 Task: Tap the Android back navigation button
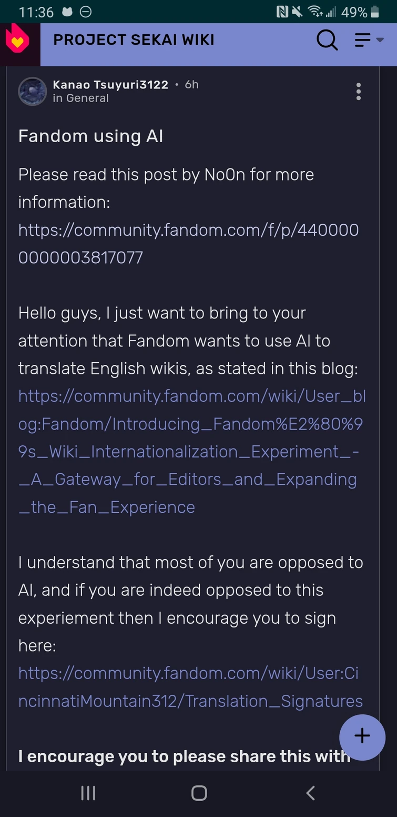(x=310, y=793)
